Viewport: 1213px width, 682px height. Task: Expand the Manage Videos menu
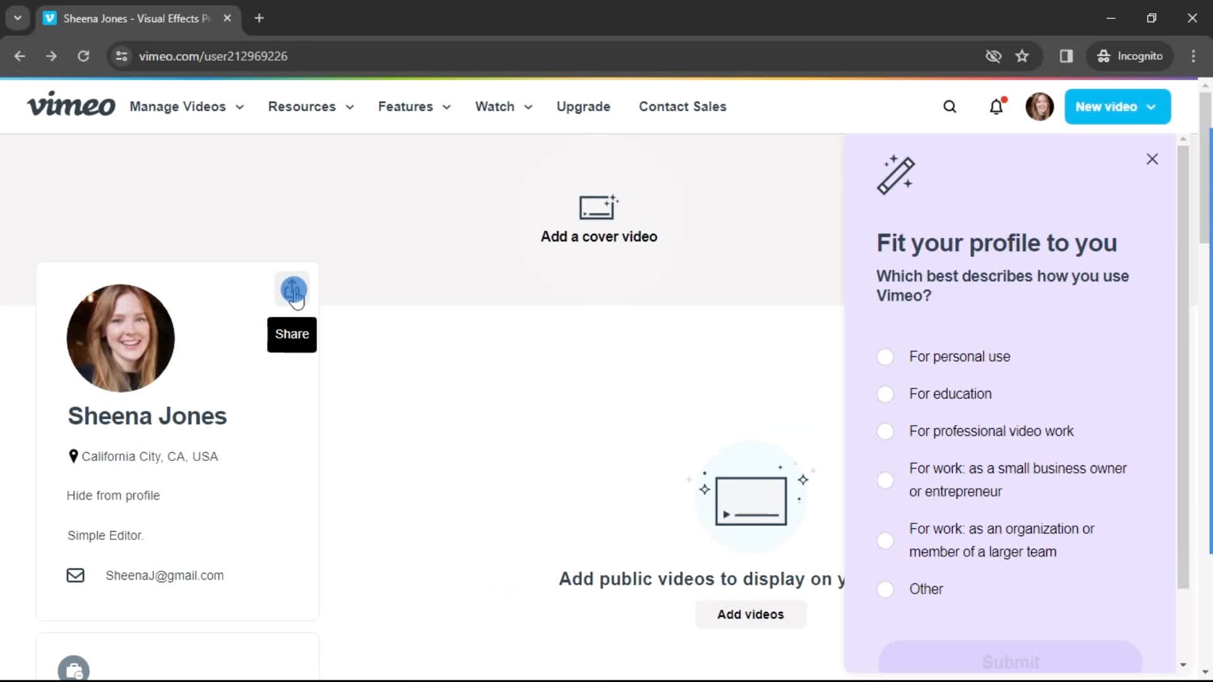click(x=187, y=107)
